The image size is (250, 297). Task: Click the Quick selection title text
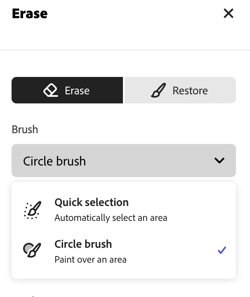click(92, 202)
